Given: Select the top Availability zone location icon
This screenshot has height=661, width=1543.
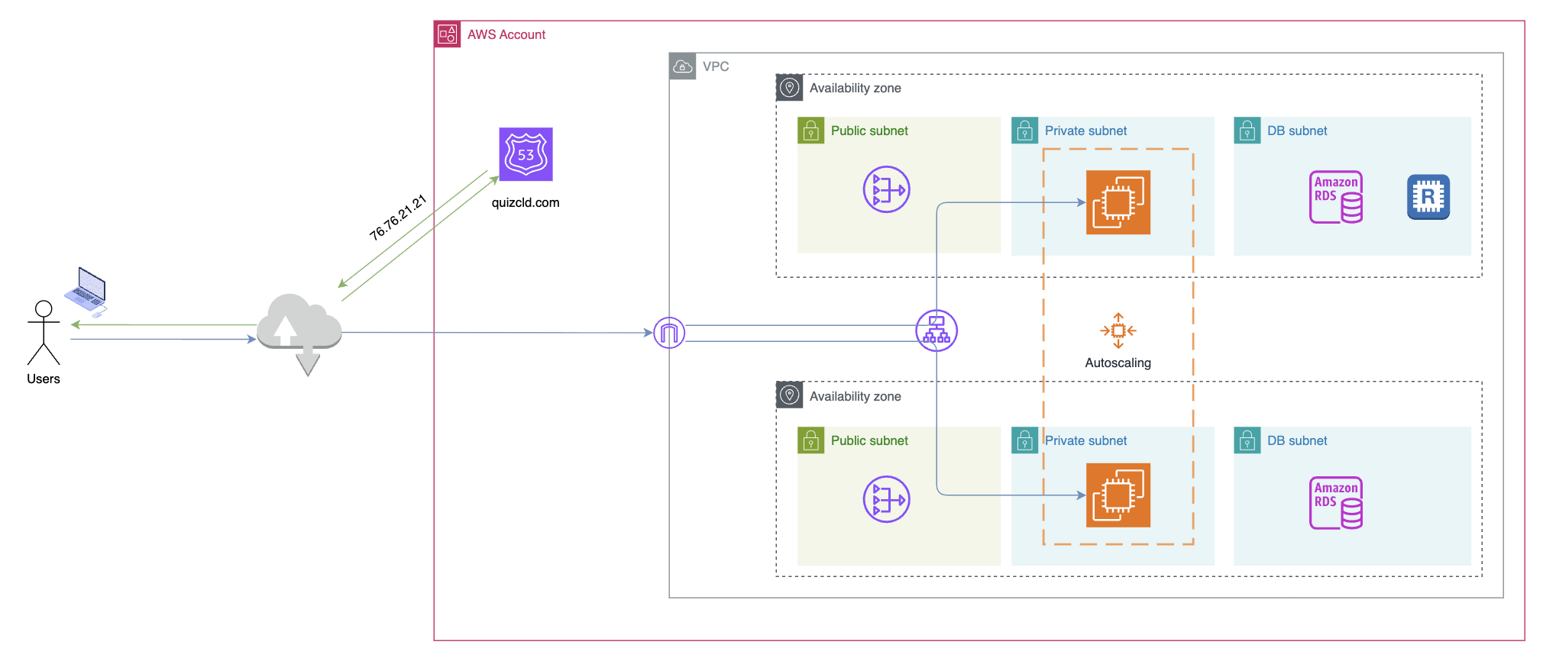Looking at the screenshot, I should tap(789, 88).
